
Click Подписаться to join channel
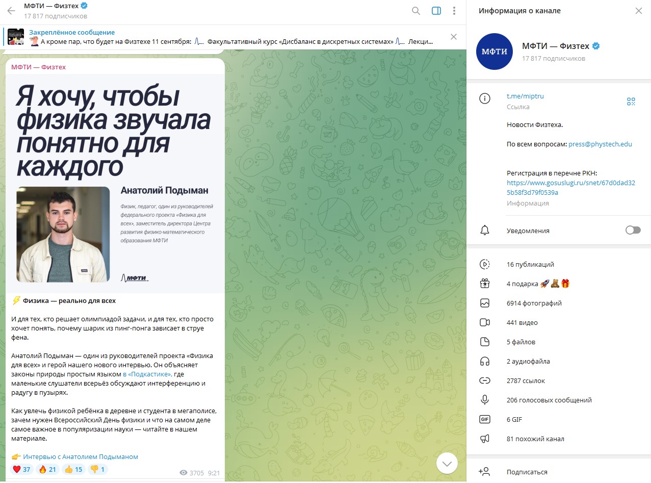559,472
